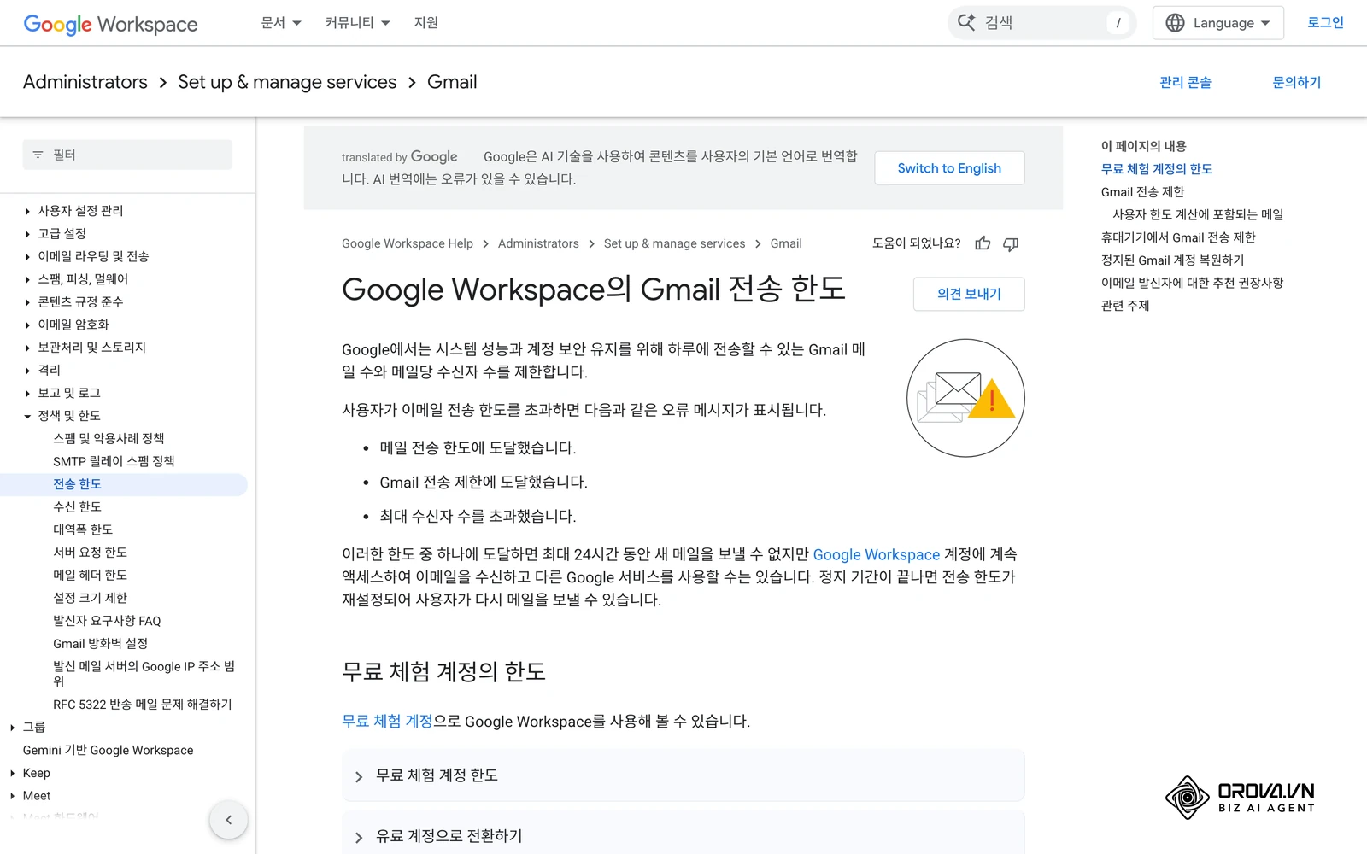Open the 문서 dropdown menu
Image resolution: width=1367 pixels, height=854 pixels.
coord(281,23)
